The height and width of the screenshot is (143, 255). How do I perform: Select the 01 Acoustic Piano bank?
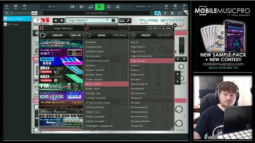click(x=106, y=47)
